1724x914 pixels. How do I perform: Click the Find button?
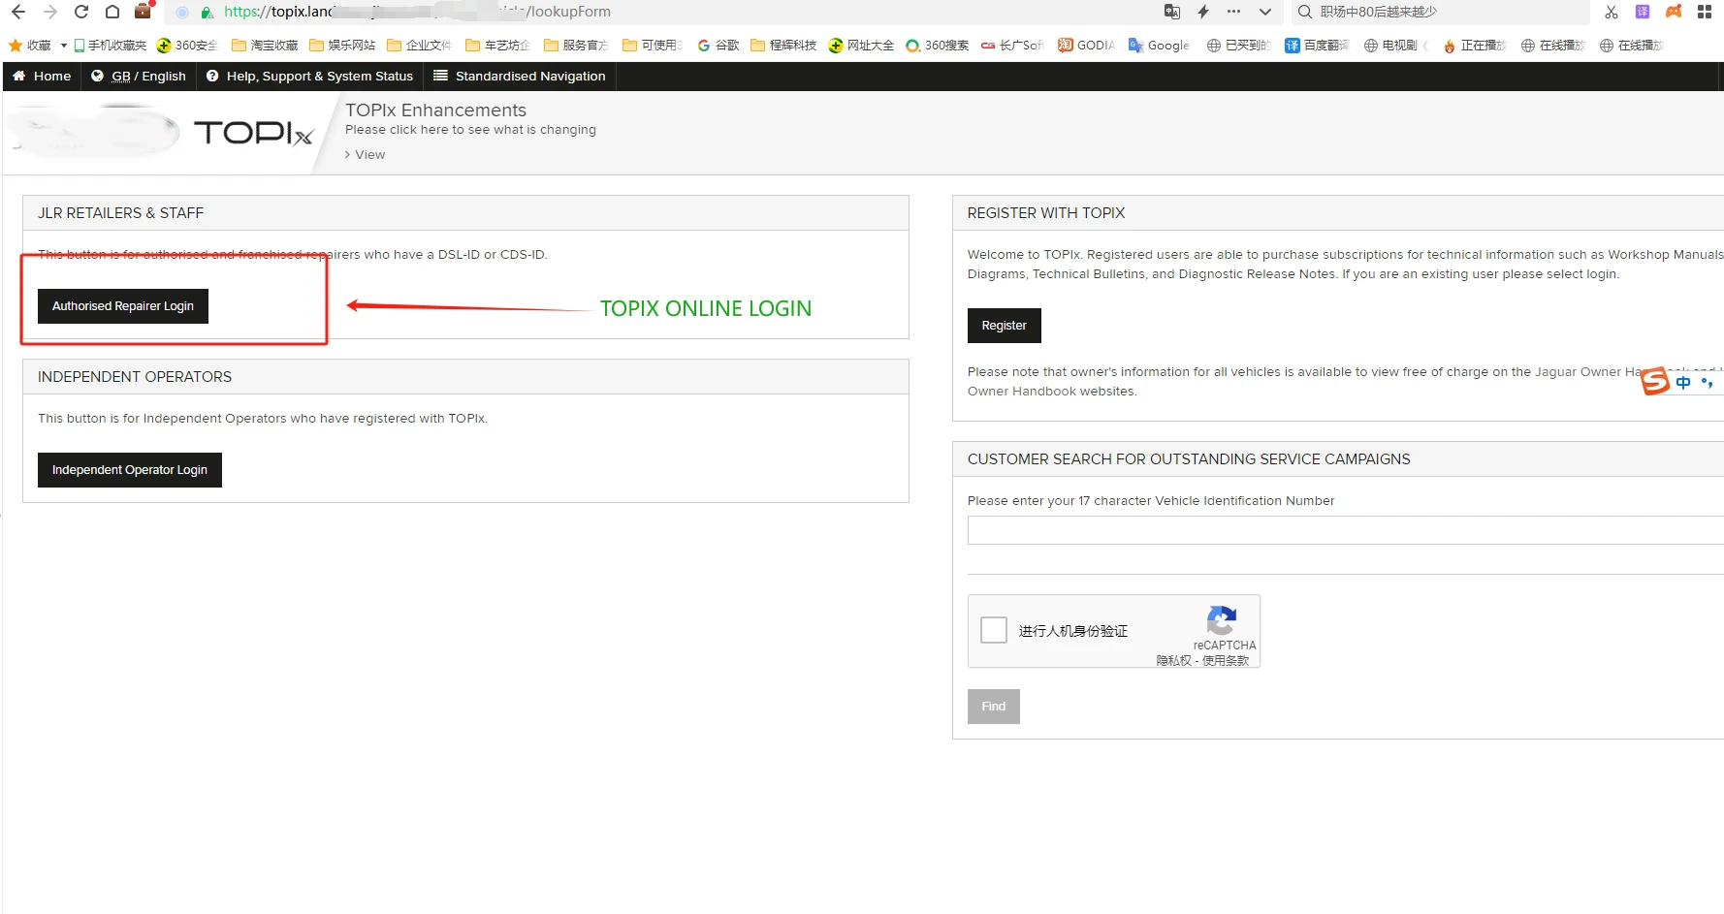[994, 707]
